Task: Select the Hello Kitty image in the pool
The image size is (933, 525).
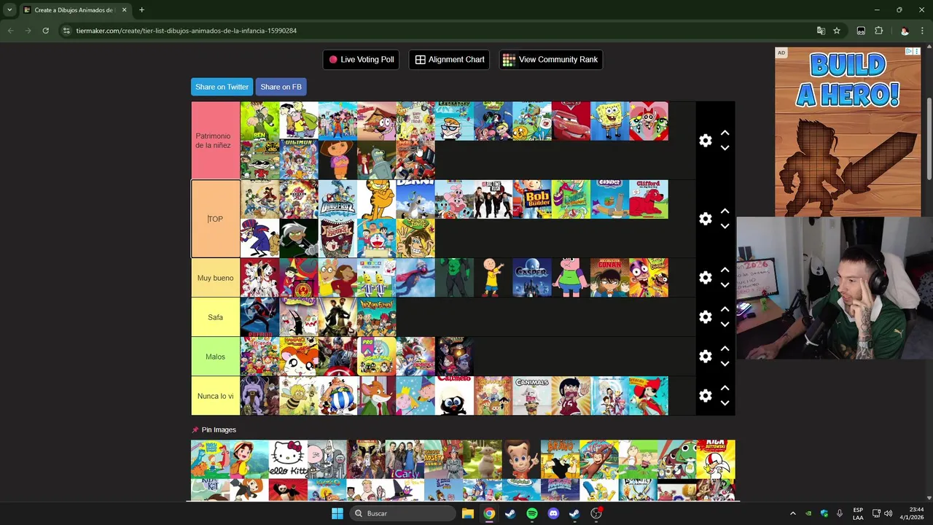Action: (288, 459)
